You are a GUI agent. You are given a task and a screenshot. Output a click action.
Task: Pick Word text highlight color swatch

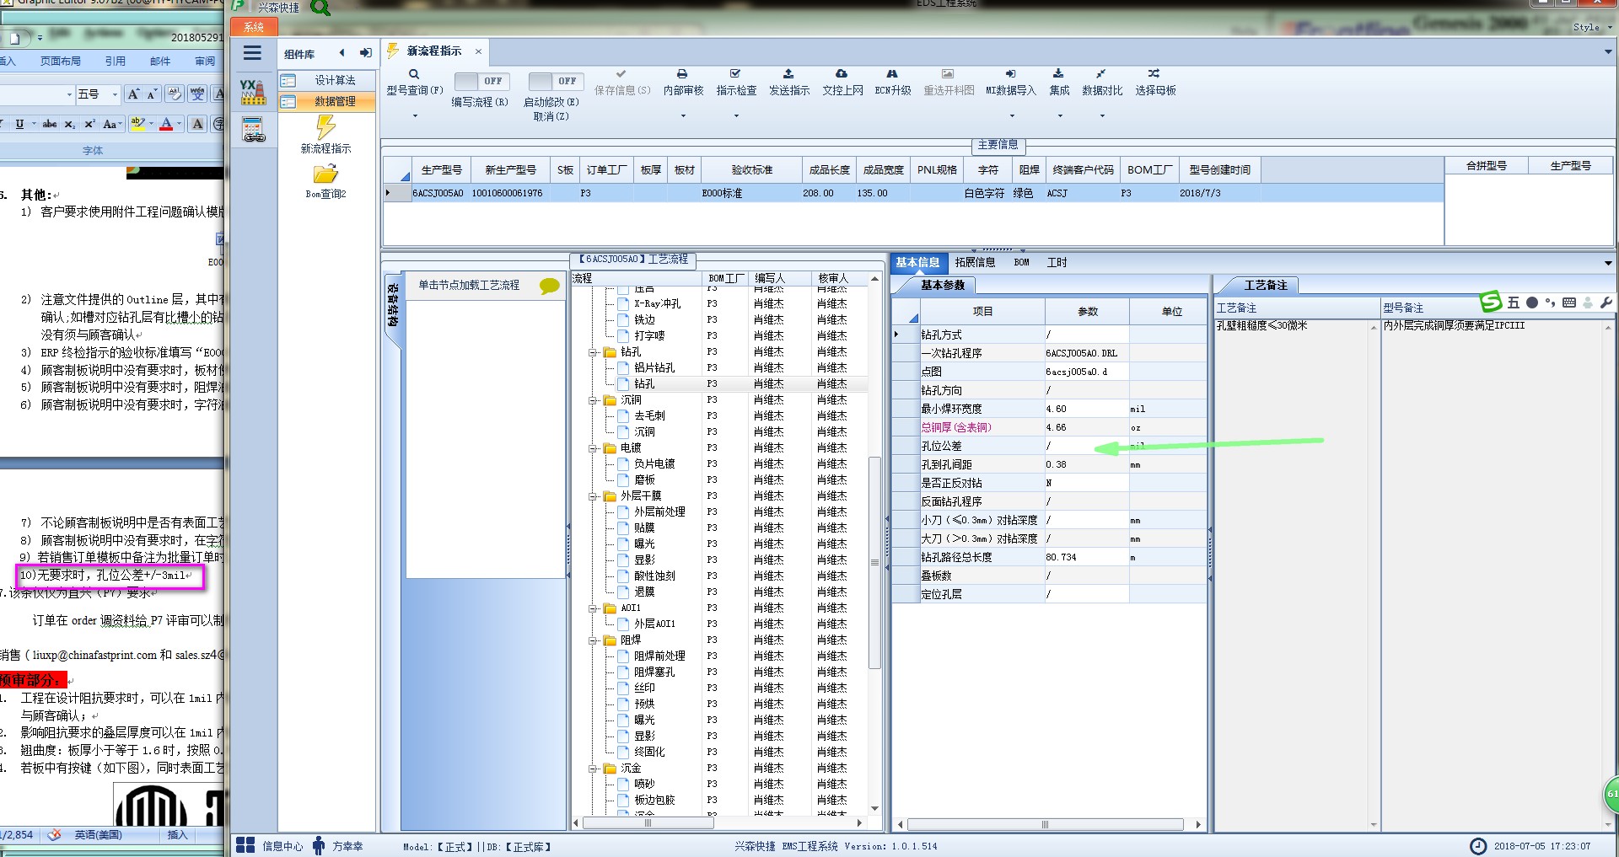coord(138,124)
